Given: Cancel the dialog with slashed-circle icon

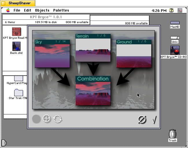Looking at the screenshot, I should [x=142, y=119].
